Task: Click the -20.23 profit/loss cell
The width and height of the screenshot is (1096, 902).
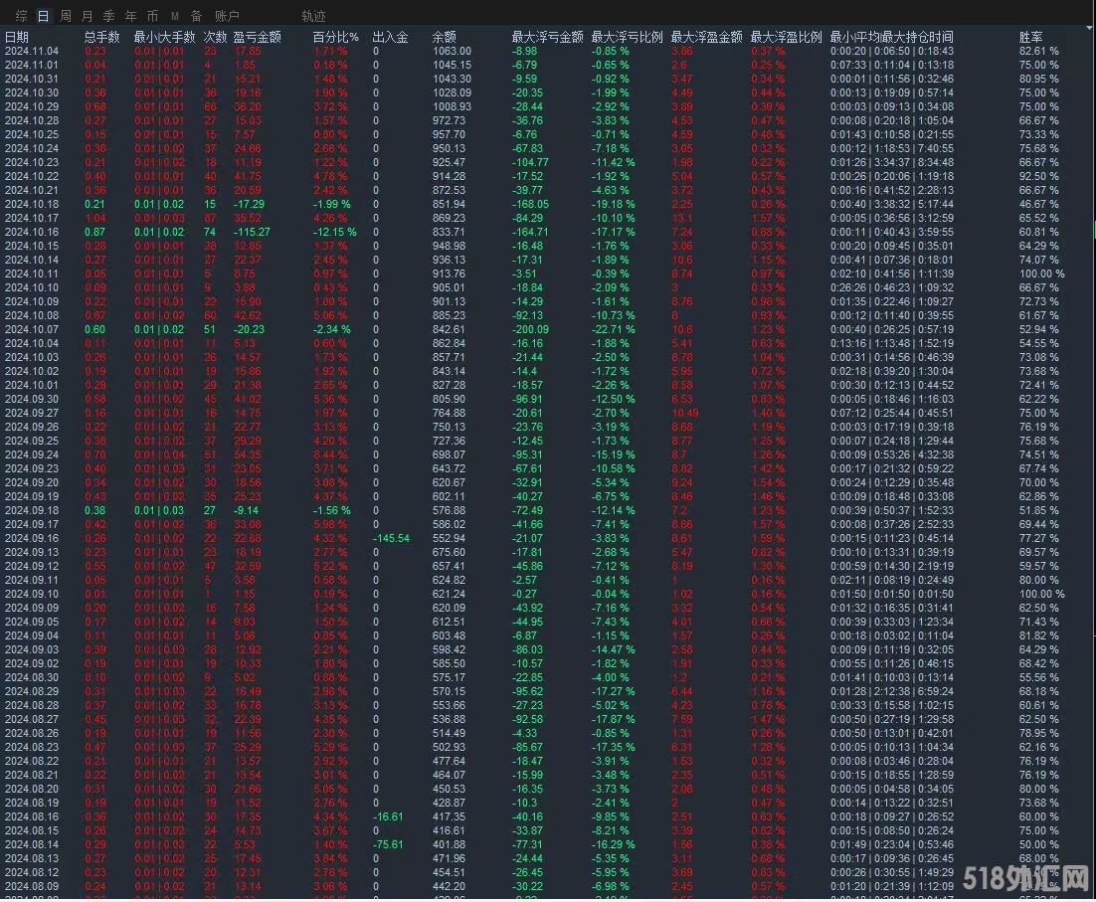Action: pyautogui.click(x=249, y=329)
